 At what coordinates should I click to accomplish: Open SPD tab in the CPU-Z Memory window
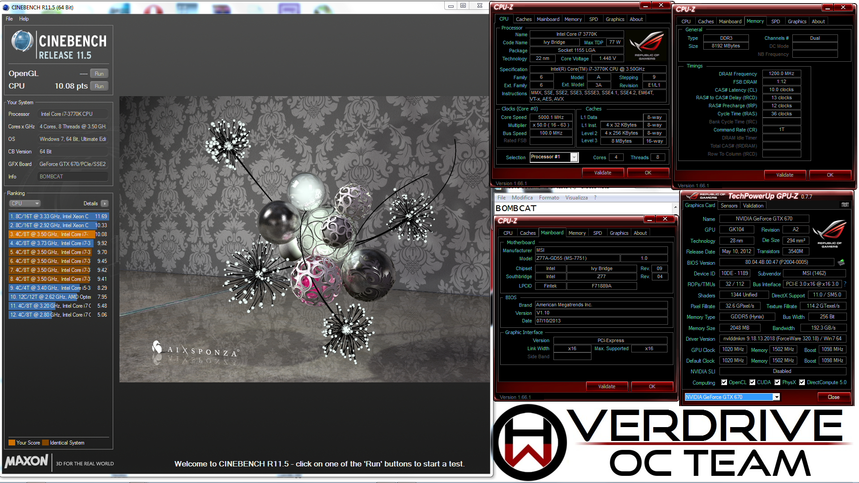(776, 21)
